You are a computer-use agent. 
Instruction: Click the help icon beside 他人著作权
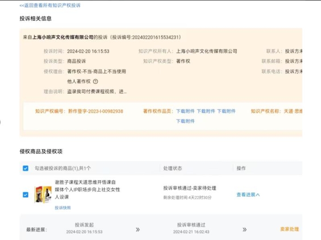click(96, 82)
